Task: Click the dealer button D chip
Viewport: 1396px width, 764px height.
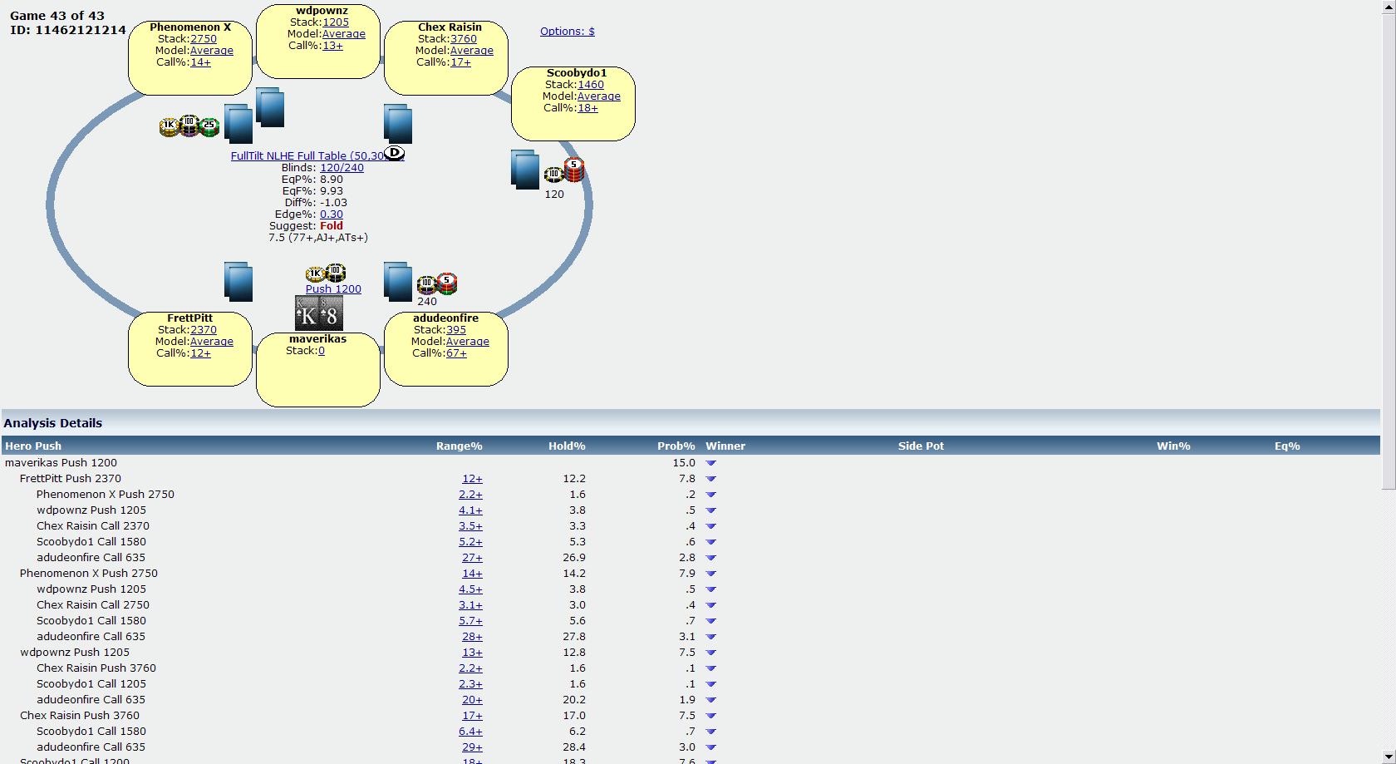Action: pyautogui.click(x=395, y=153)
